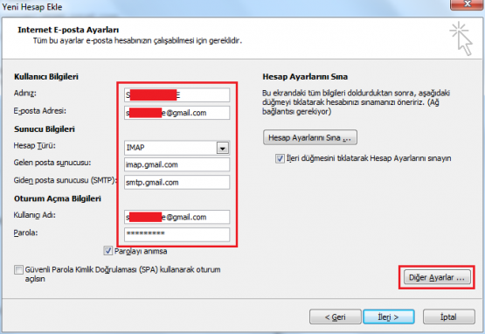This screenshot has height=334, width=485.
Task: Click the Hesap Ayarlarını Sına button
Action: pyautogui.click(x=310, y=137)
